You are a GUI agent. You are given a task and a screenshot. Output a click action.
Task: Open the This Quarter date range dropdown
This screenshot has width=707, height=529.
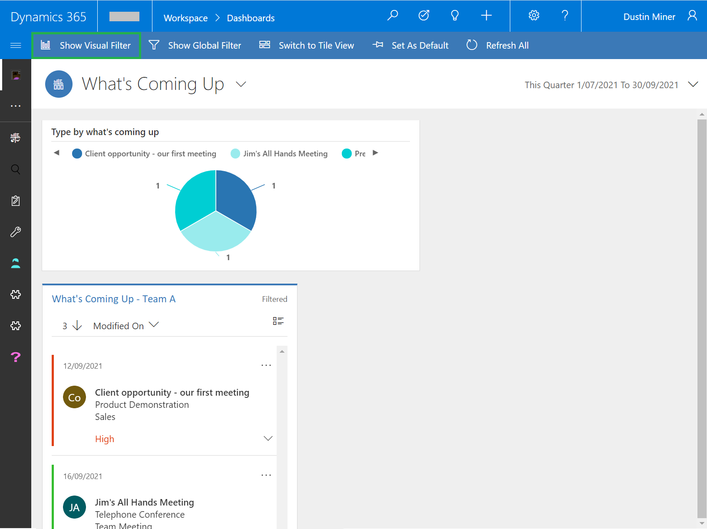pos(693,84)
